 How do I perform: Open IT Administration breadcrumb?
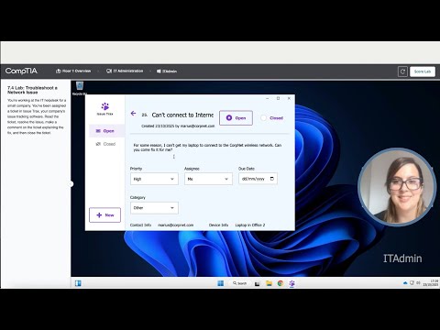click(125, 71)
